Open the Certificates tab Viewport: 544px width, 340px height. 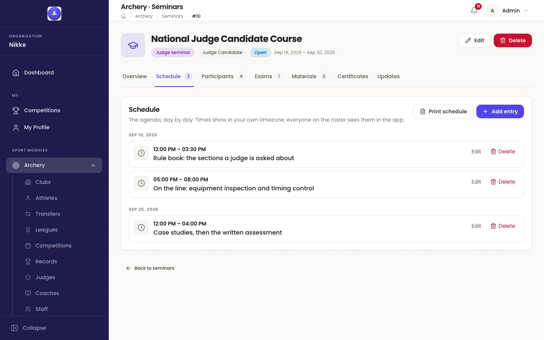(353, 76)
